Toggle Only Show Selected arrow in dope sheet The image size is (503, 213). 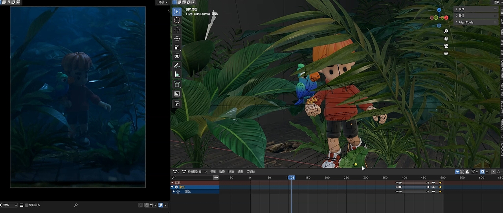[x=457, y=172]
